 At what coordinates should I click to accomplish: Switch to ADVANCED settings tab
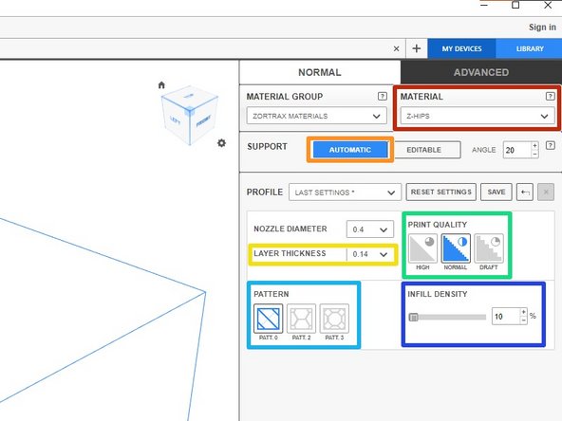pos(481,72)
